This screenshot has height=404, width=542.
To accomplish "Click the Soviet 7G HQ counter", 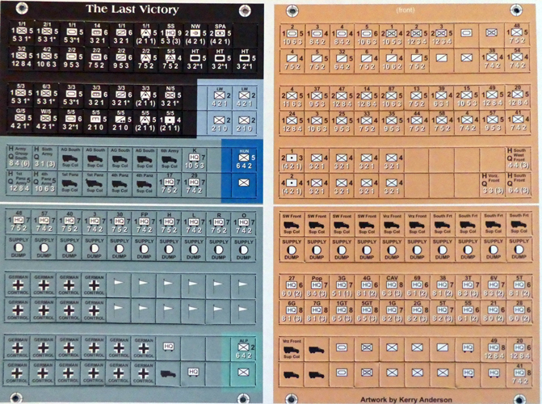I will tap(317, 312).
